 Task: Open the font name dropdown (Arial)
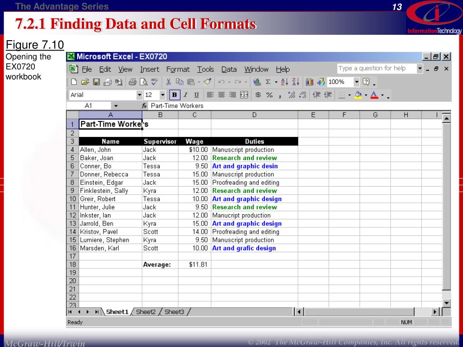tap(139, 95)
